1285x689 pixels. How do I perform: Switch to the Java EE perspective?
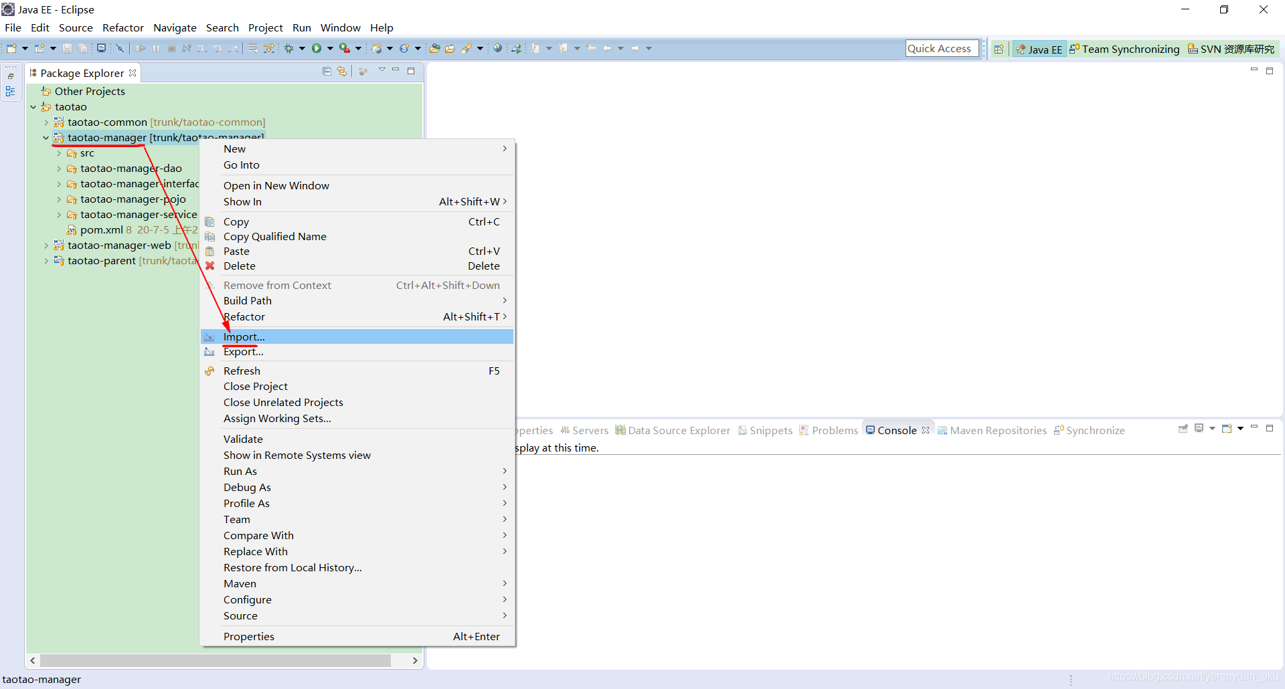pyautogui.click(x=1039, y=49)
